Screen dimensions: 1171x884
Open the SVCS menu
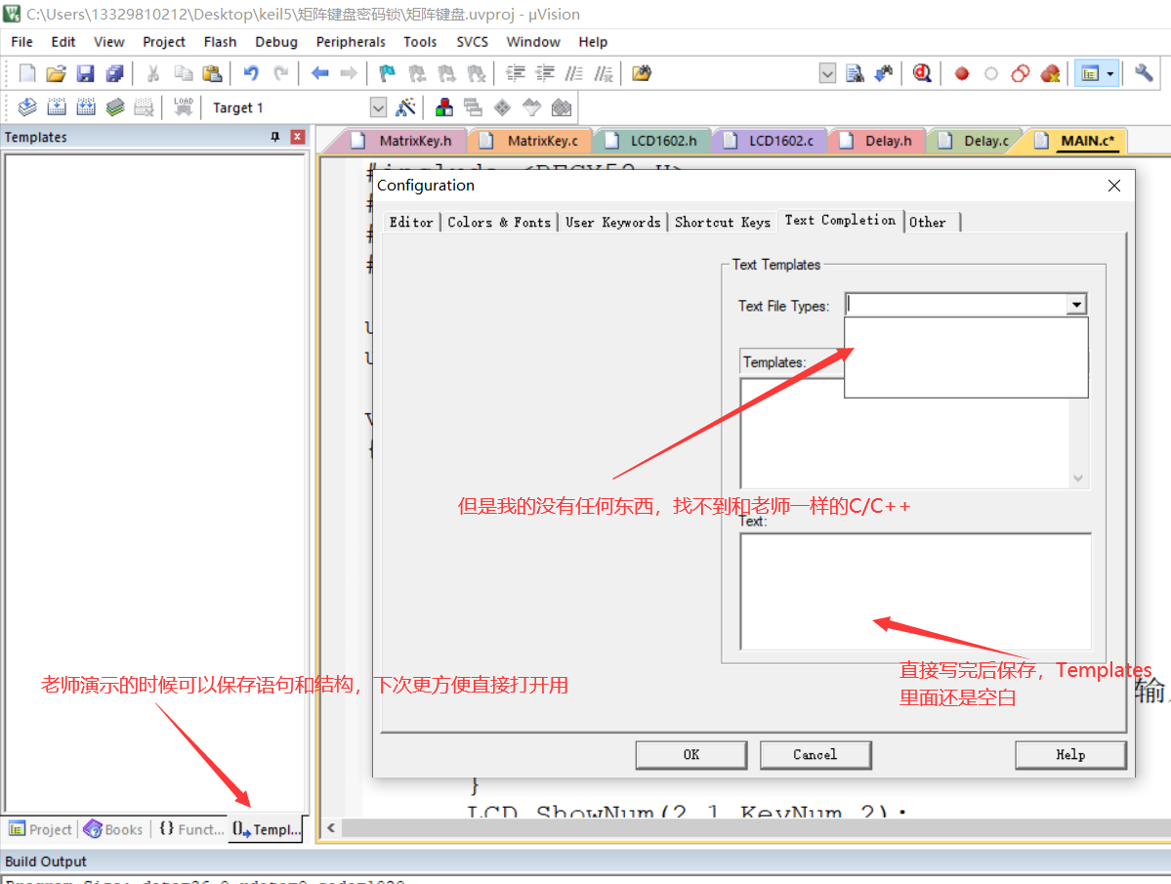472,42
